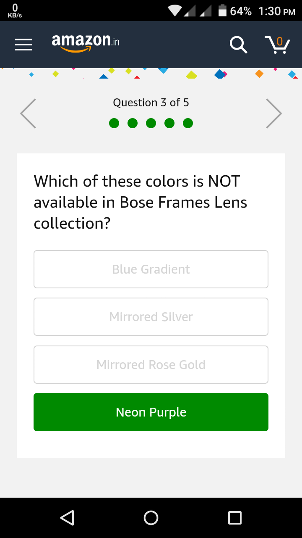Open Android recent apps square
This screenshot has height=538, width=302.
click(234, 517)
